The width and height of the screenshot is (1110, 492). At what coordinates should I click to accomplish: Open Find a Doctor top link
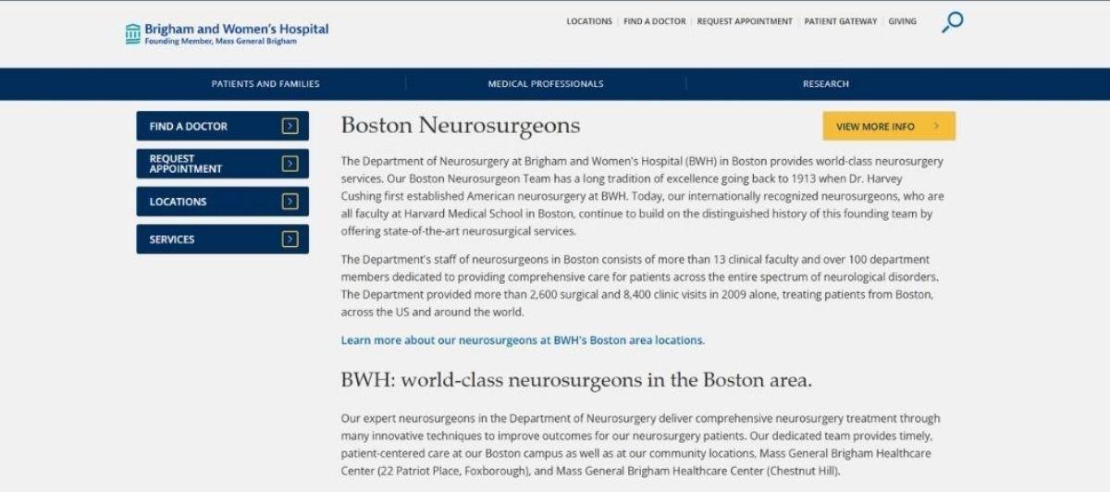click(655, 21)
